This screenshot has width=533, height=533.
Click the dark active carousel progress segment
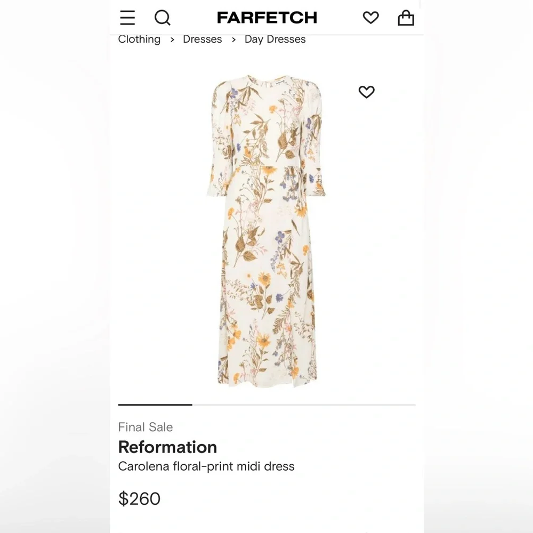point(155,405)
